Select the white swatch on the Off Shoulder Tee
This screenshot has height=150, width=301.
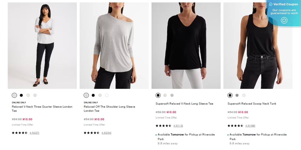[107, 95]
